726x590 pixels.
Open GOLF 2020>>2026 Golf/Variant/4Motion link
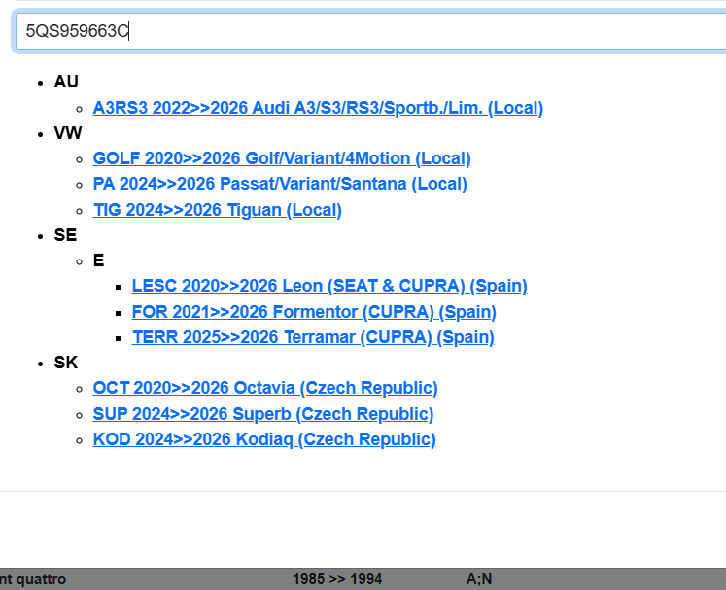[282, 158]
